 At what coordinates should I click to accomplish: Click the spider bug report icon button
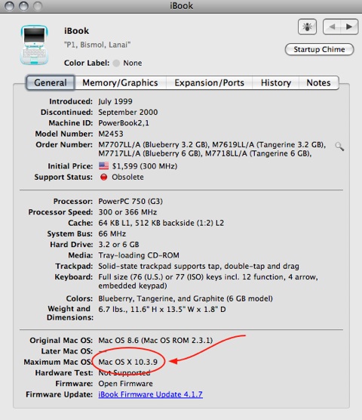(x=307, y=26)
